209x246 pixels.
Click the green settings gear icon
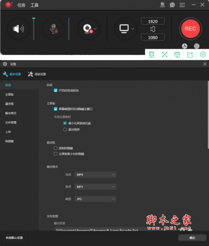click(203, 55)
